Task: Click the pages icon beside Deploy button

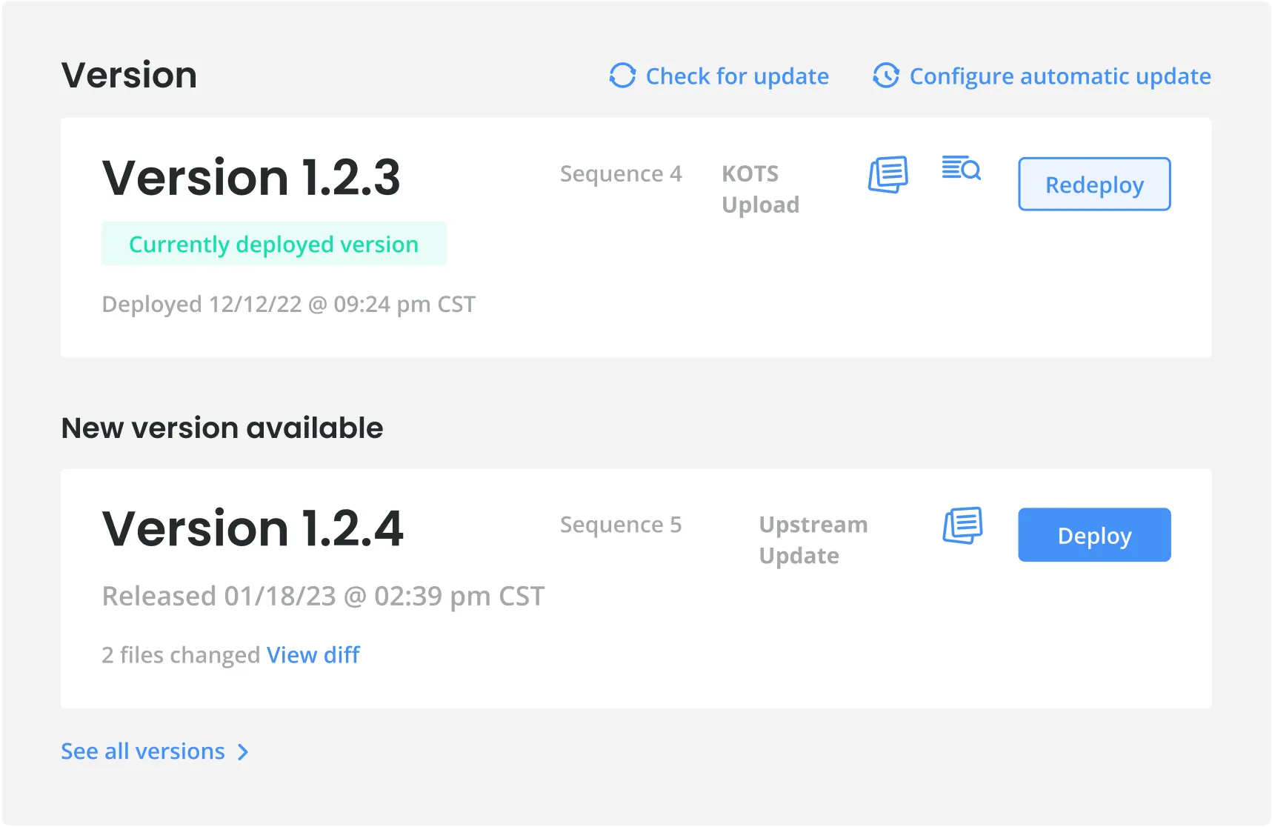Action: (x=962, y=526)
